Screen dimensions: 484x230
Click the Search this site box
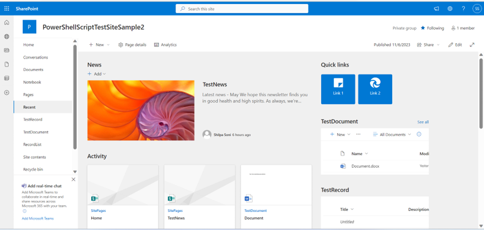242,9
